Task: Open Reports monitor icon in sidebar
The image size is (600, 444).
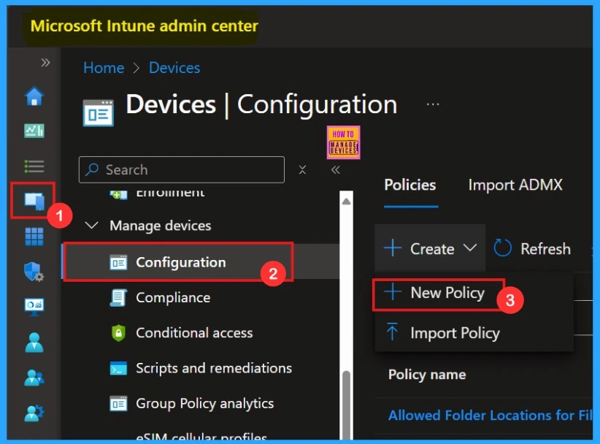Action: click(34, 307)
